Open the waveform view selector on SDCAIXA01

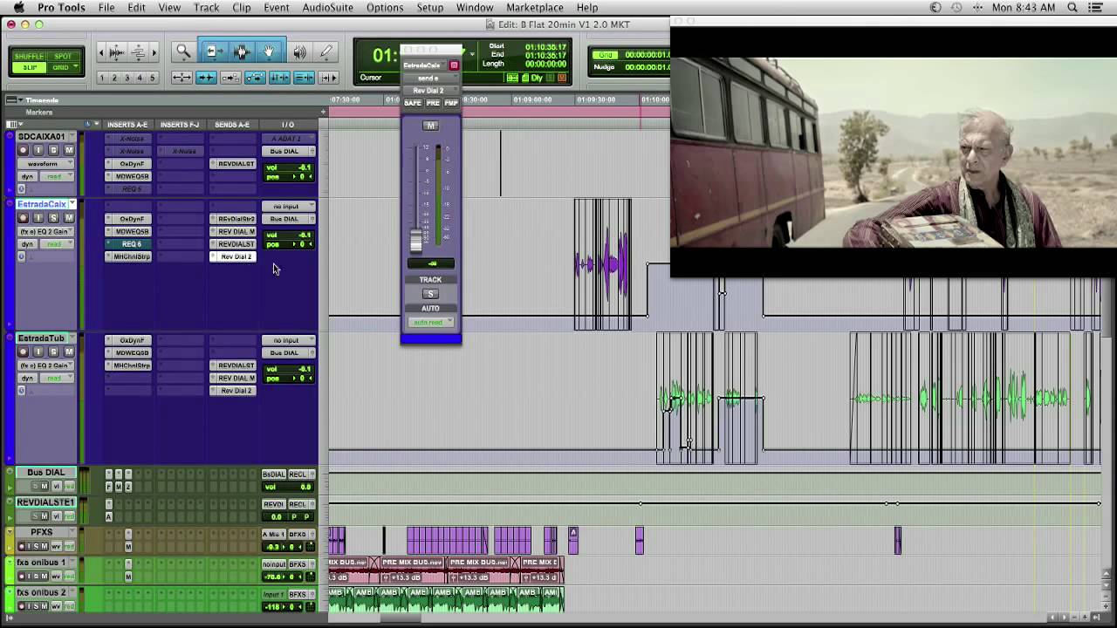point(44,163)
